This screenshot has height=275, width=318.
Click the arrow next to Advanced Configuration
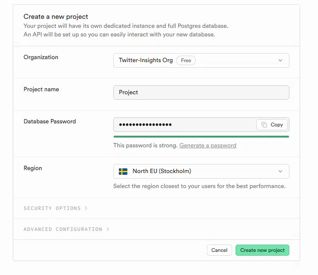tap(108, 229)
